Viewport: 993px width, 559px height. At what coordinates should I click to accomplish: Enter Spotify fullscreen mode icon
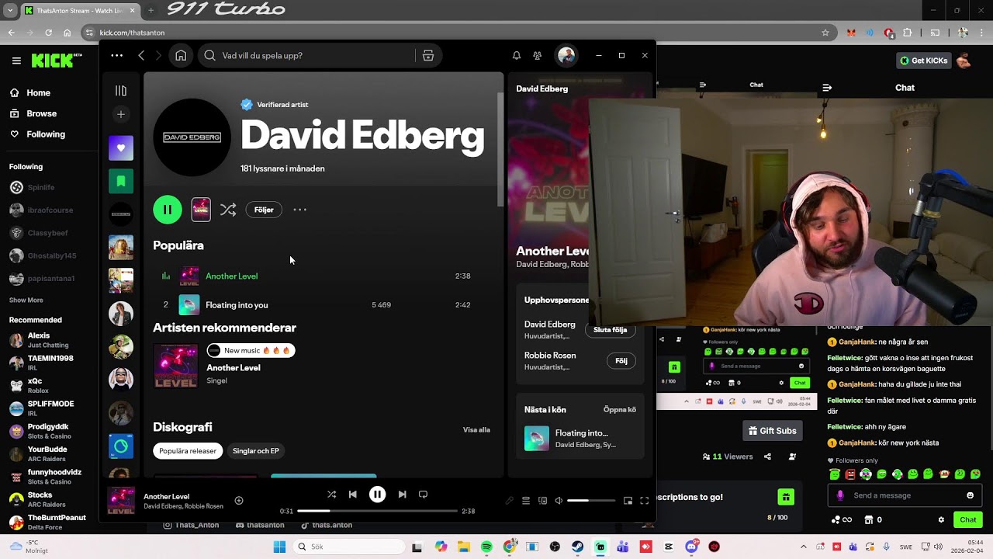point(644,501)
